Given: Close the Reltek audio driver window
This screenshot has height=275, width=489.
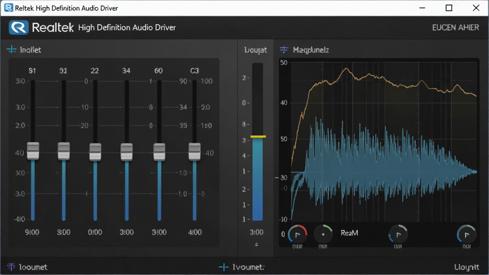Looking at the screenshot, I should point(476,8).
